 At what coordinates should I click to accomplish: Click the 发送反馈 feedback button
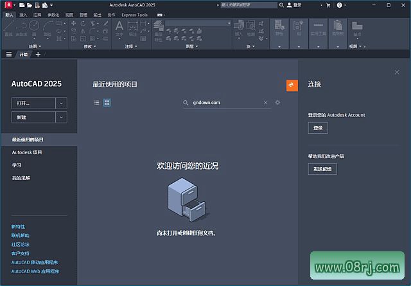[322, 169]
